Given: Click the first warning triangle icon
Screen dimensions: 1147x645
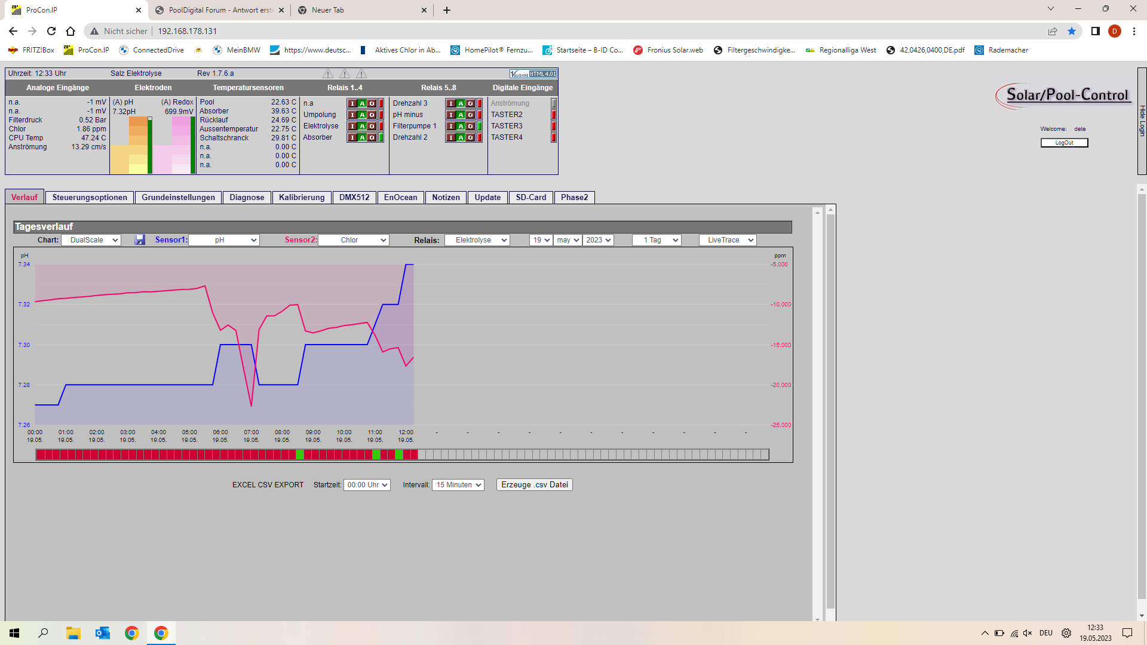Looking at the screenshot, I should point(328,73).
